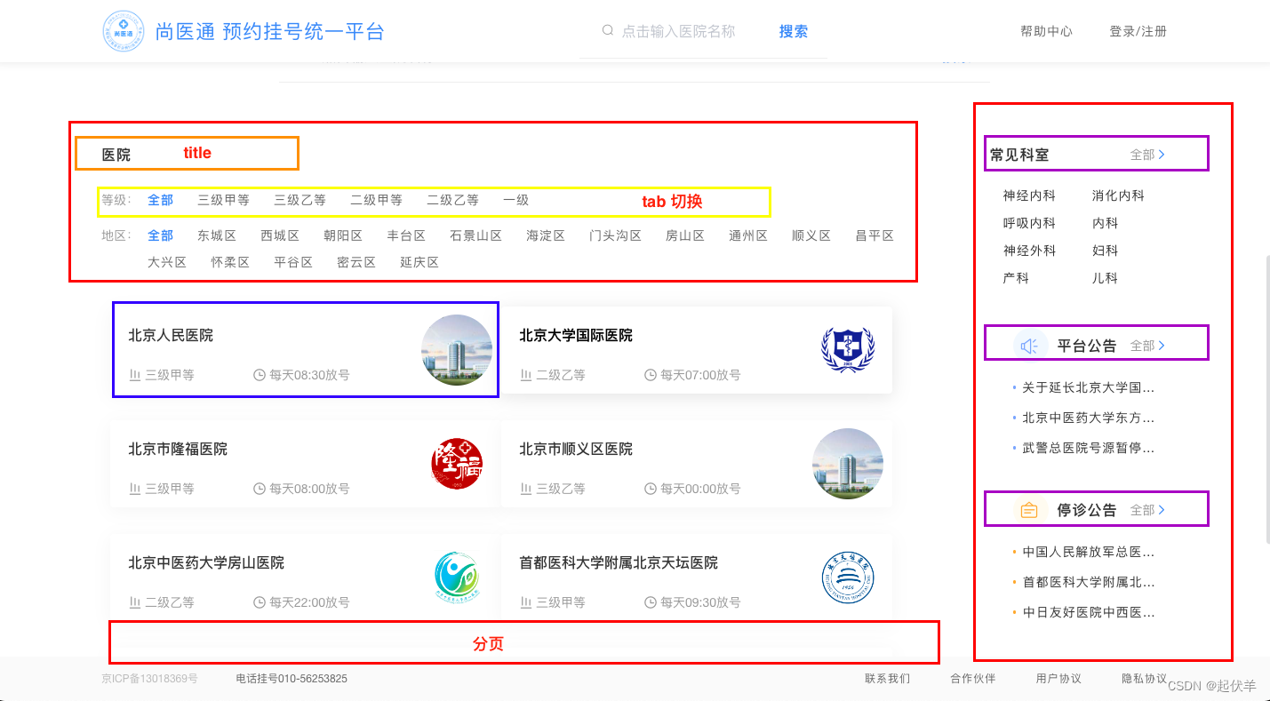Choose 丰台区 district filter

tap(406, 235)
